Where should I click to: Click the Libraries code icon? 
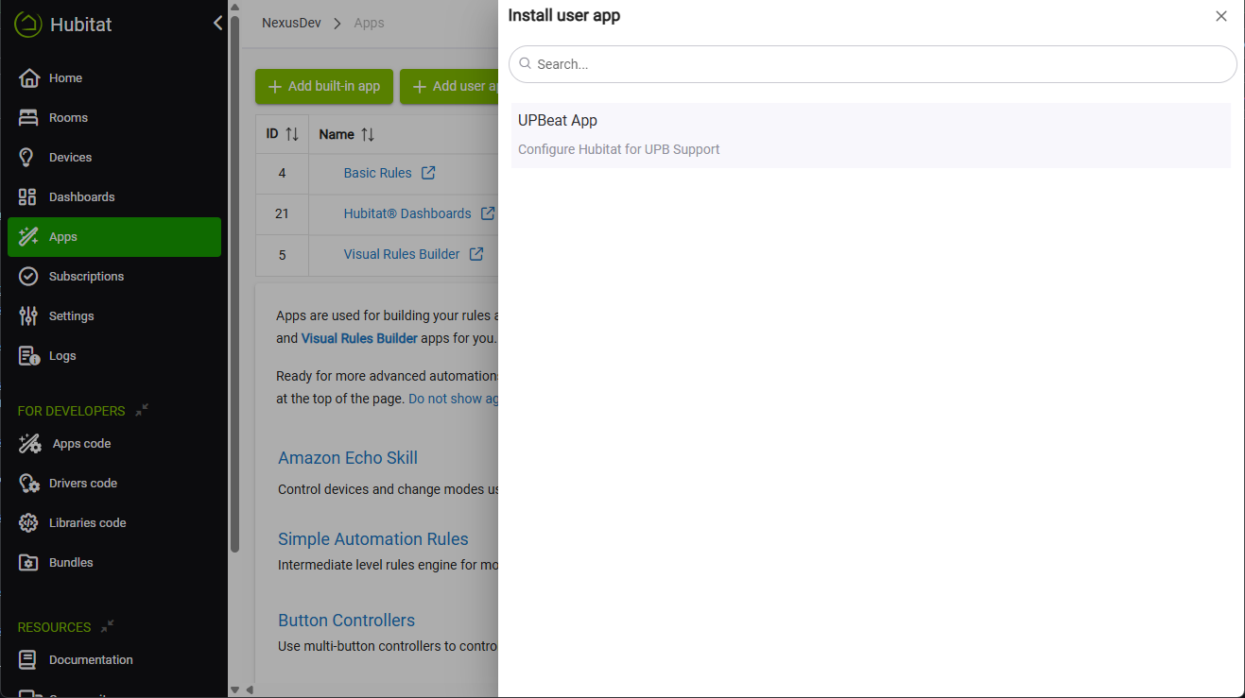(x=28, y=523)
